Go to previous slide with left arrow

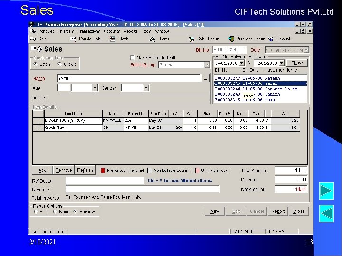pos(326,213)
